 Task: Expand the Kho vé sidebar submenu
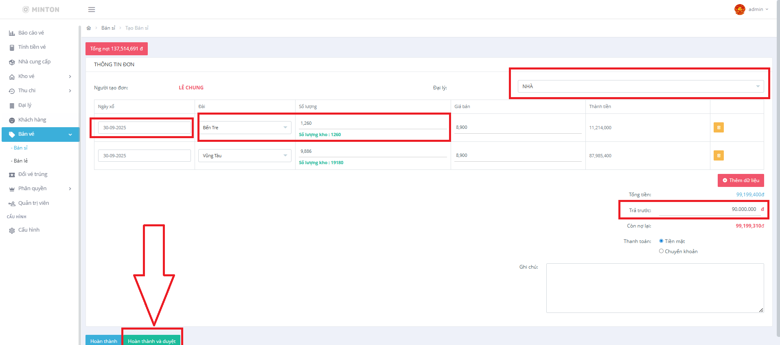coord(70,76)
